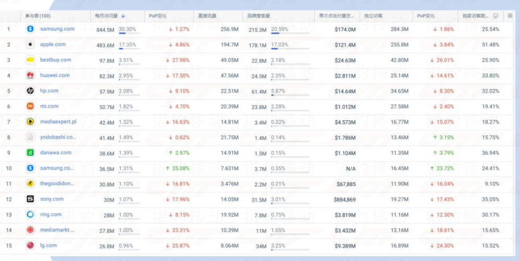The height and width of the screenshot is (261, 520).
Task: Click the ↑ 25.08% PoP change value
Action: 178,168
